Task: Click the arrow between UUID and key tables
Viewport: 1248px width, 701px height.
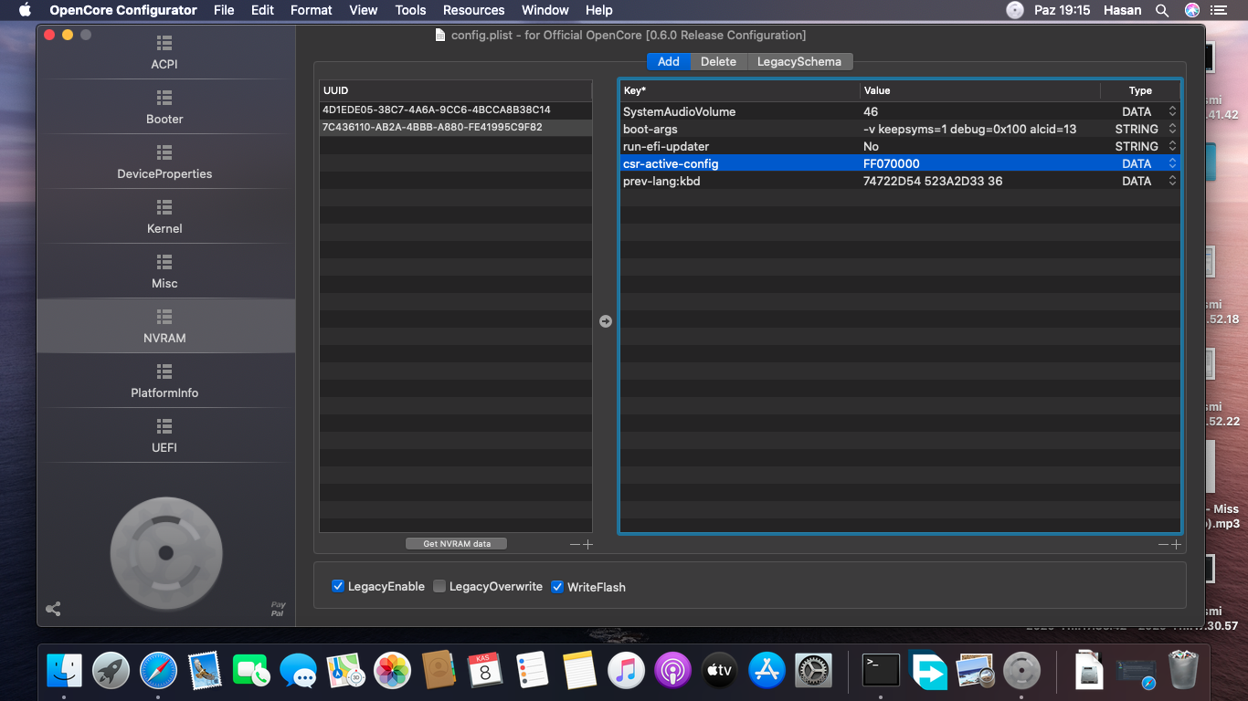Action: (x=605, y=321)
